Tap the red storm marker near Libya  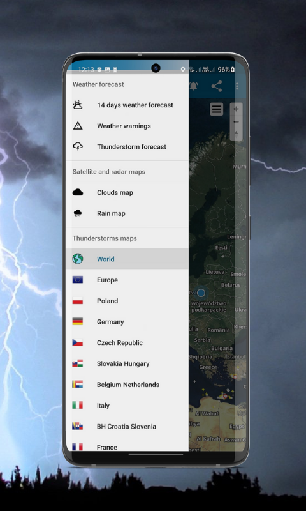225,396
